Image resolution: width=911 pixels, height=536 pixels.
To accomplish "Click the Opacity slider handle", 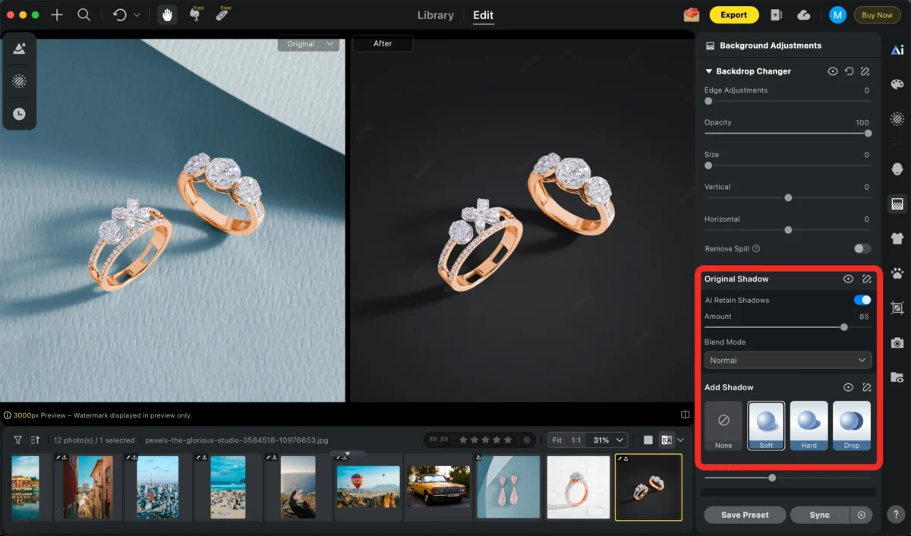I will coord(868,133).
